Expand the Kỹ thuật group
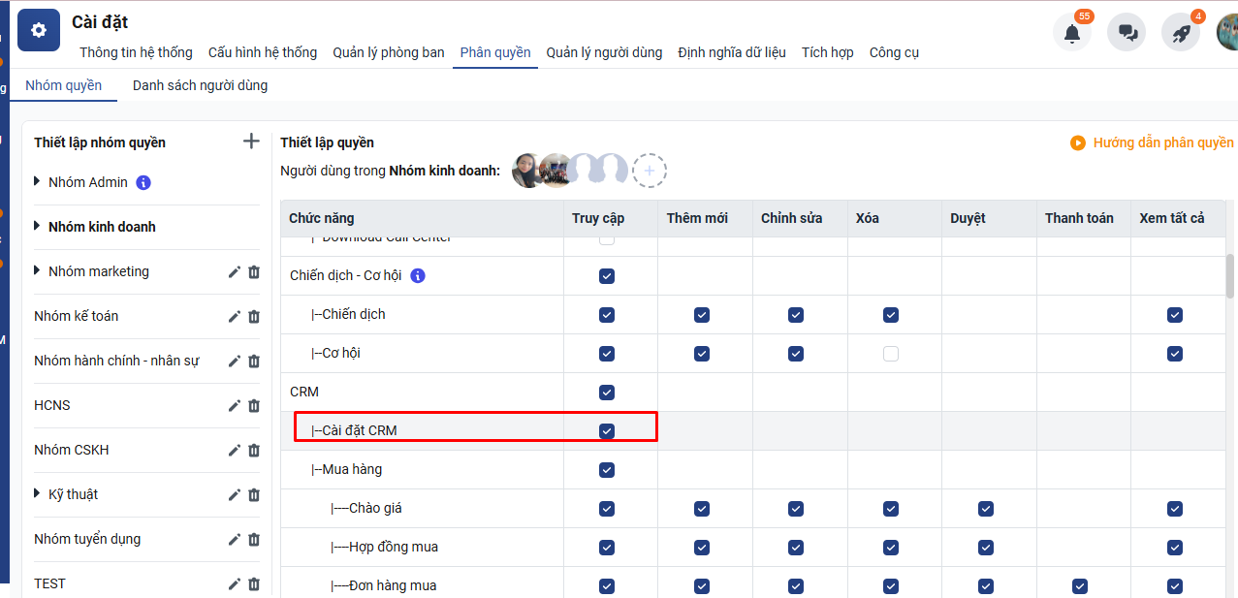The image size is (1238, 598). 38,494
